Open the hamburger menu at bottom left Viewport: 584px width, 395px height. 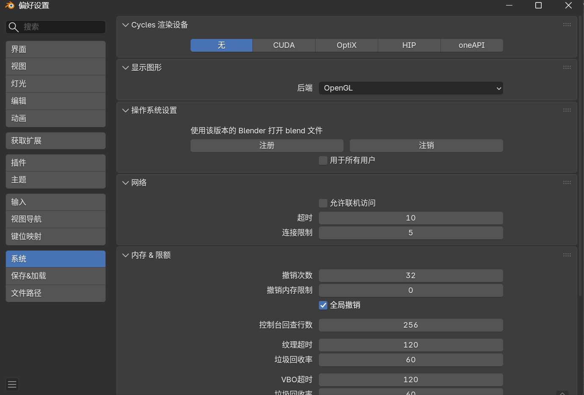pyautogui.click(x=12, y=384)
